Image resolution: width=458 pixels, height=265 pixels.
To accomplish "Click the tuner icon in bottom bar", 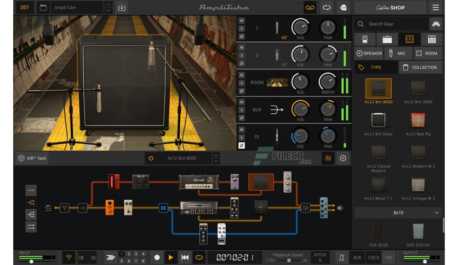I will (69, 257).
